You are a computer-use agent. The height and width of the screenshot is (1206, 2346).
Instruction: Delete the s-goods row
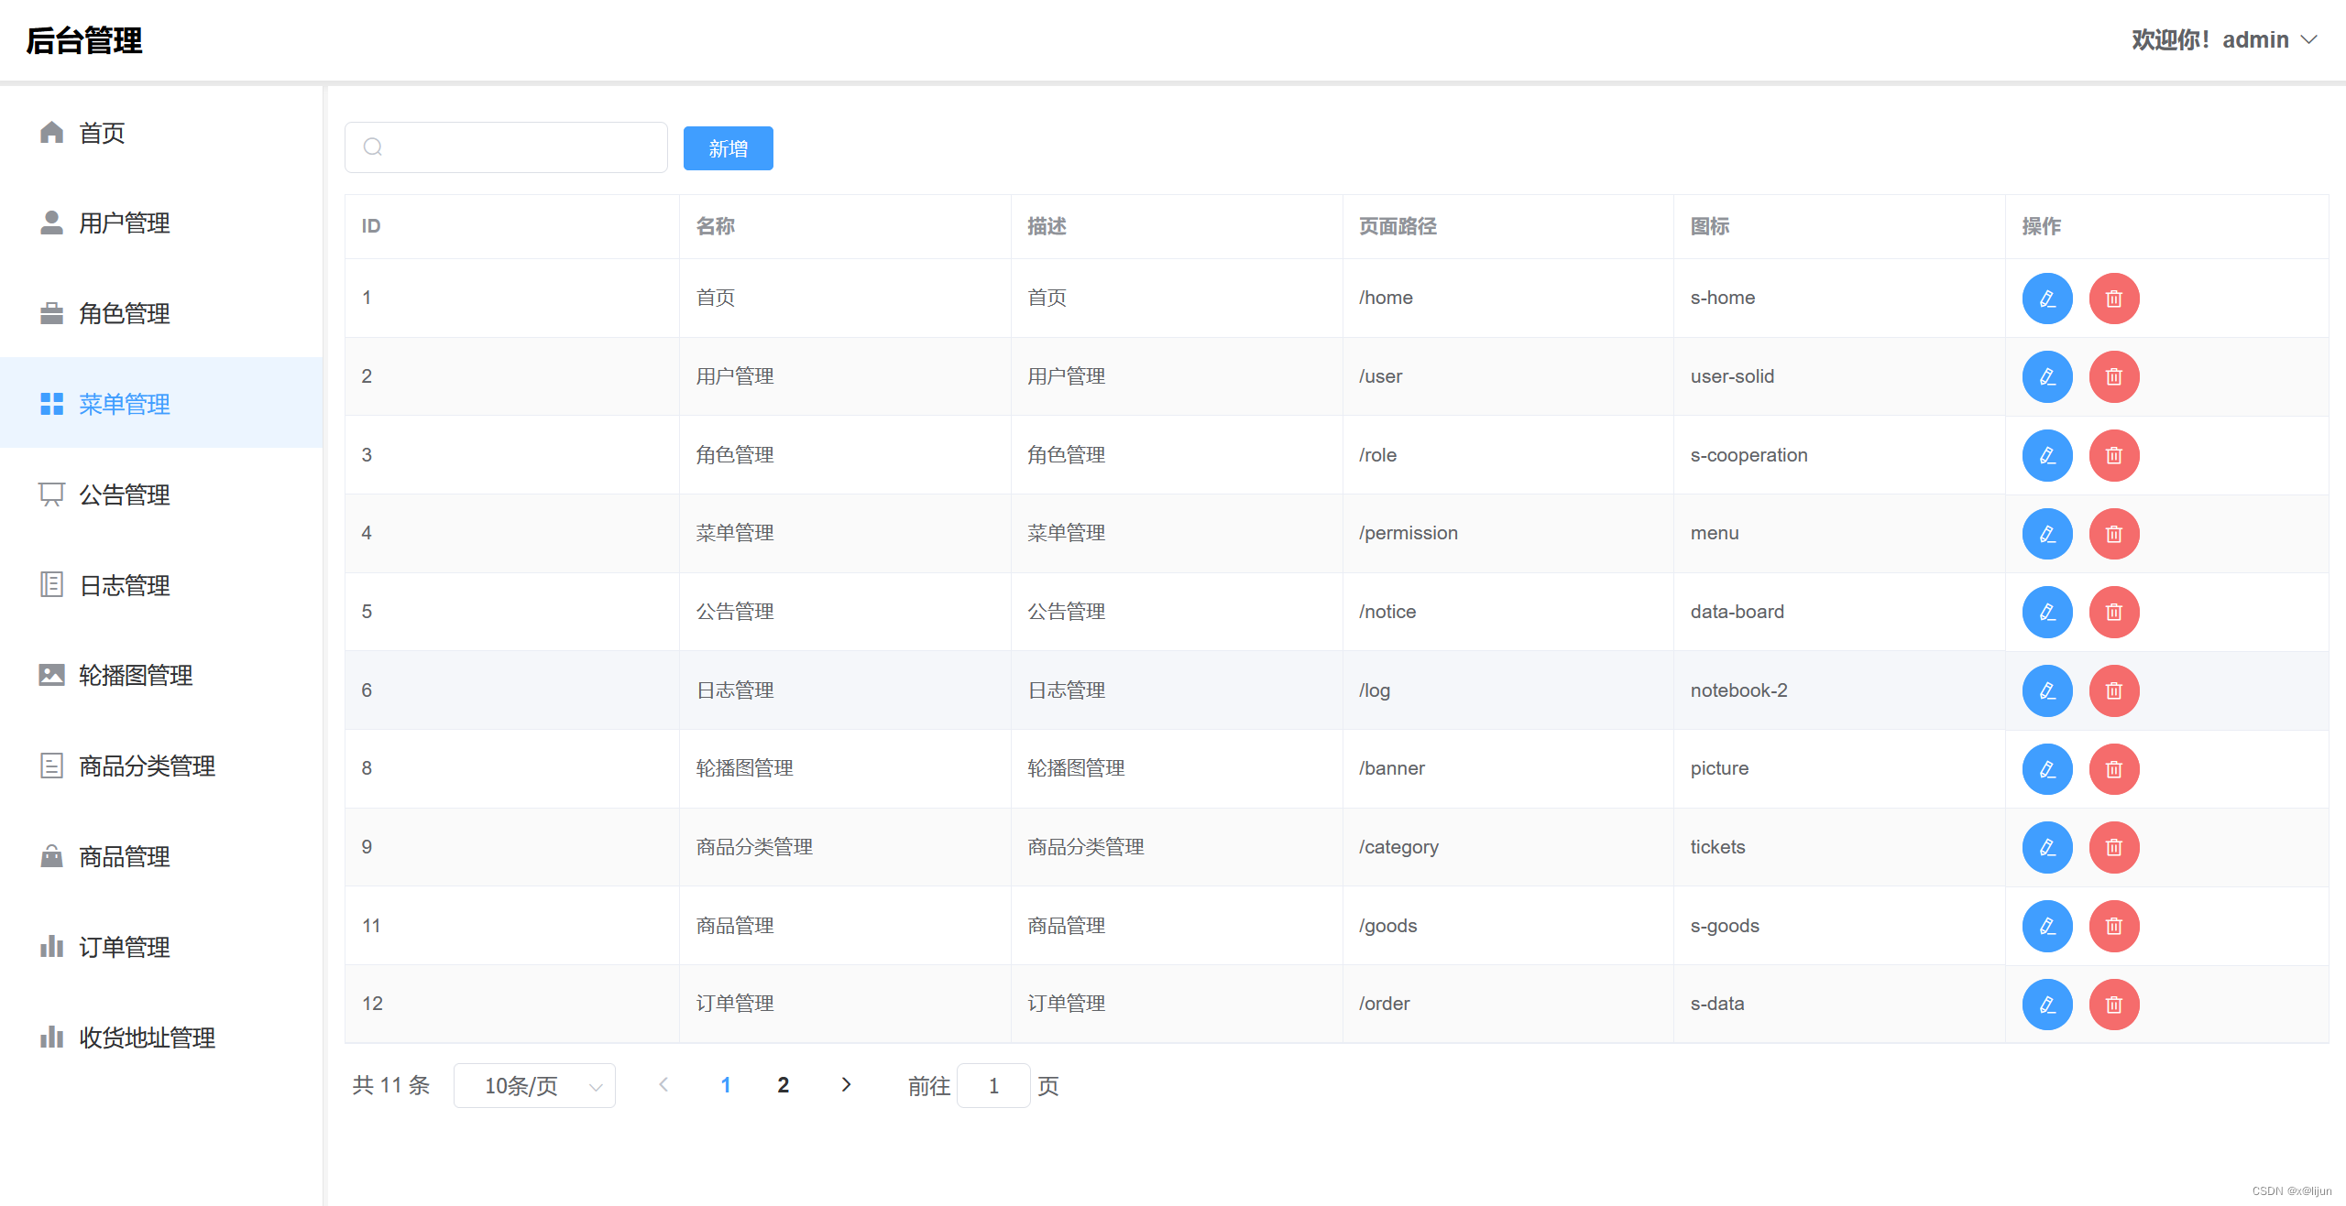point(2114,926)
